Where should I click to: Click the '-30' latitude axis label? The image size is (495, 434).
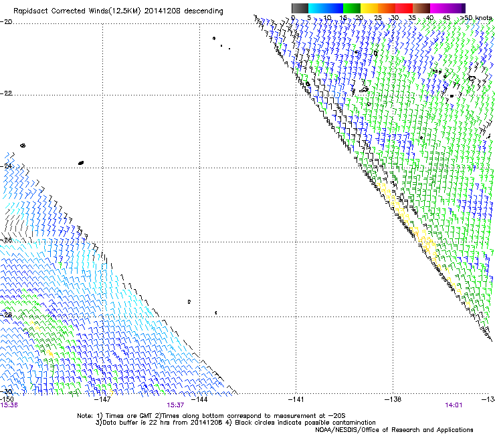(x=6, y=391)
